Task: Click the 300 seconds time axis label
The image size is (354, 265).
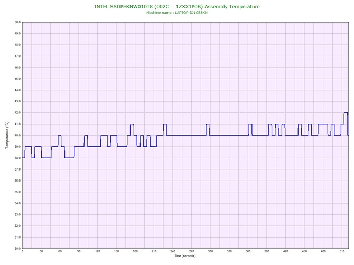Action: 210,251
